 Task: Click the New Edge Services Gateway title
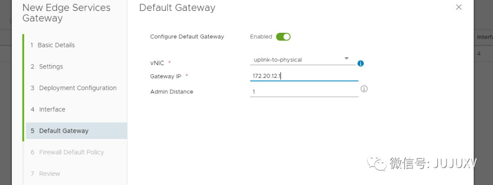pos(66,13)
